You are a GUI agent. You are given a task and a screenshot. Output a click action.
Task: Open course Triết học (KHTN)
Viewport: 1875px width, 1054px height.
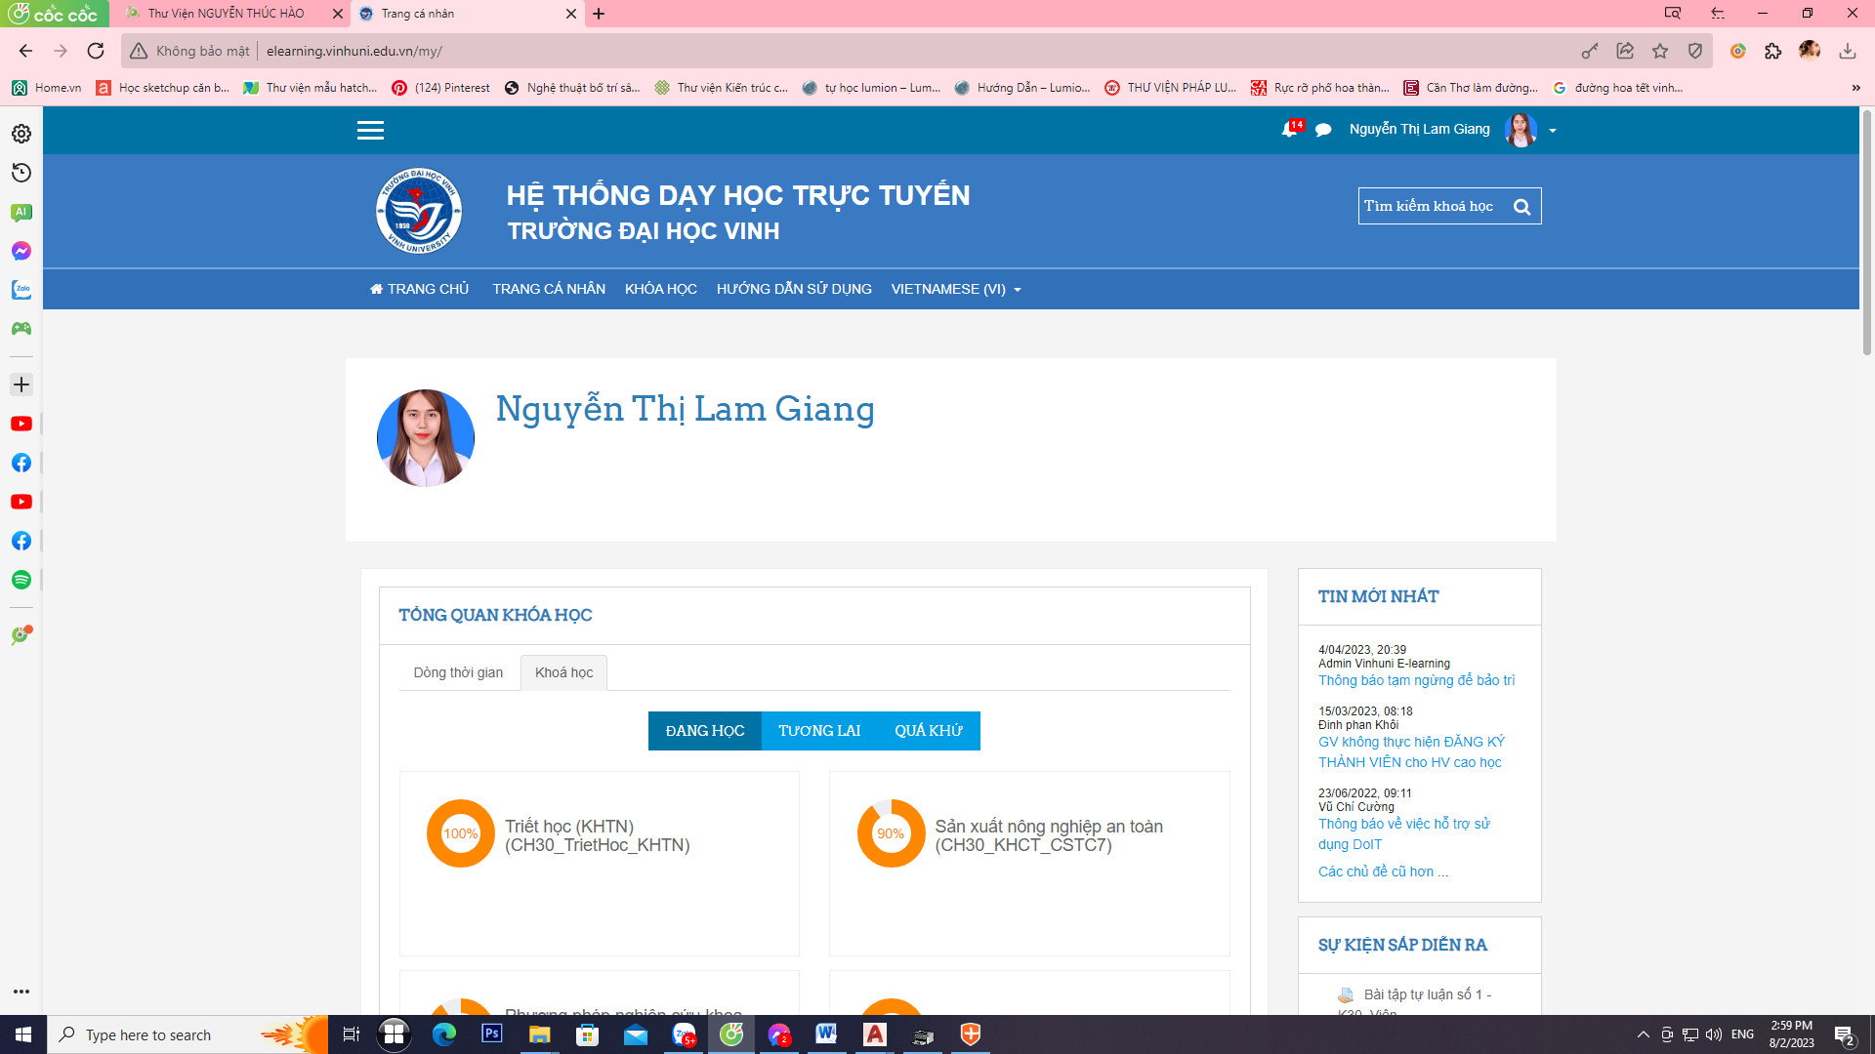597,835
